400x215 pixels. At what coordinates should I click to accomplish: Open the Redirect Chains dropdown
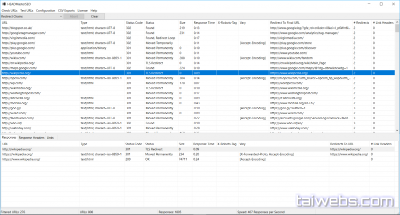click(x=31, y=16)
